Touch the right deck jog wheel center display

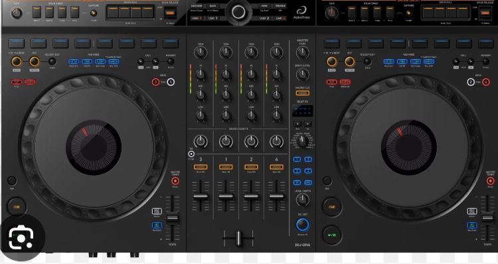tap(409, 147)
